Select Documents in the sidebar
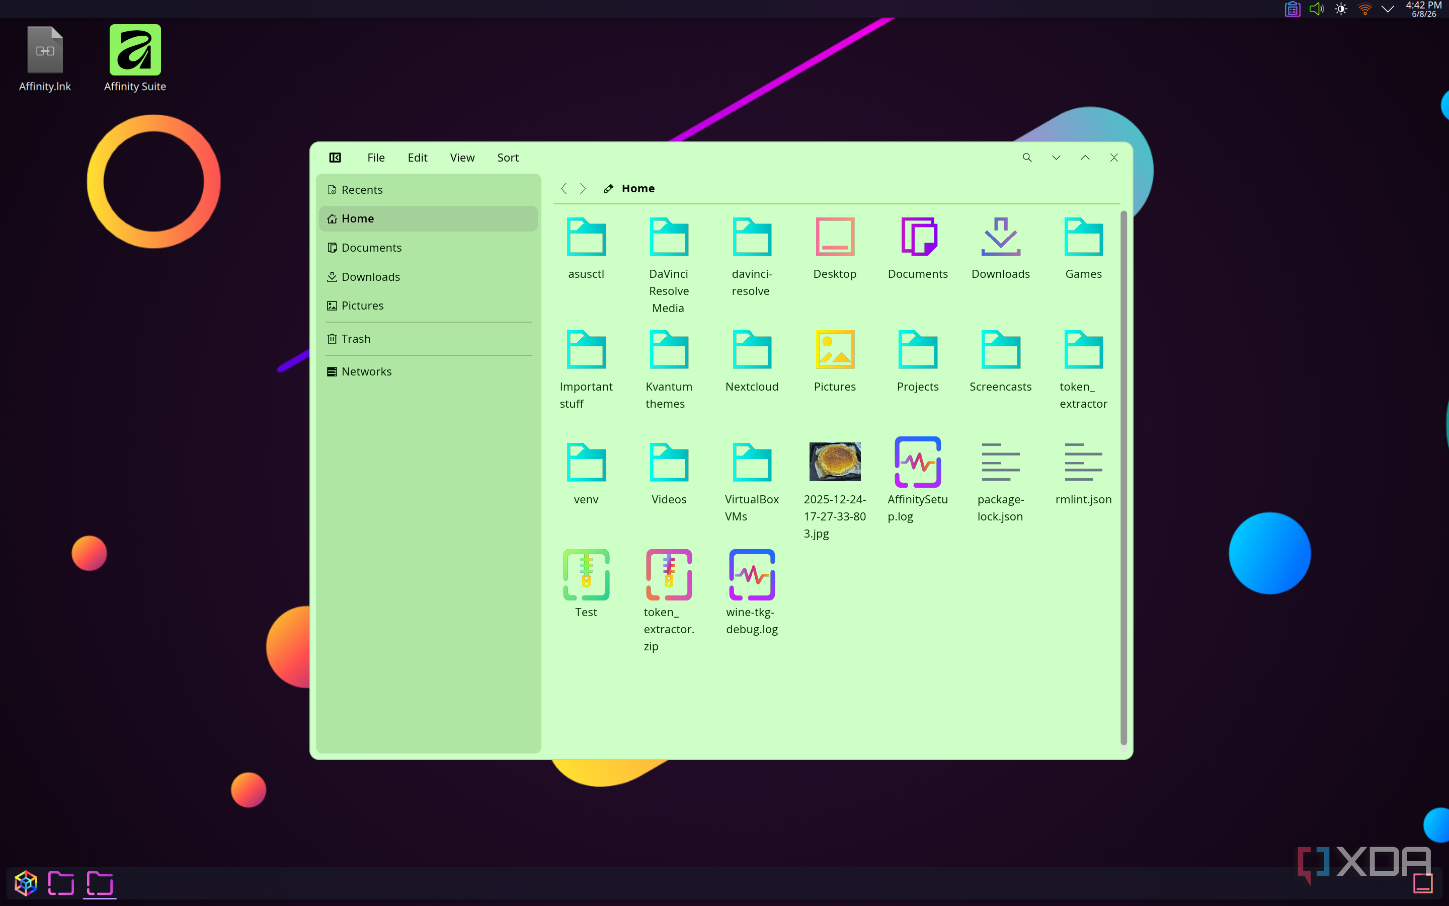 click(x=428, y=248)
